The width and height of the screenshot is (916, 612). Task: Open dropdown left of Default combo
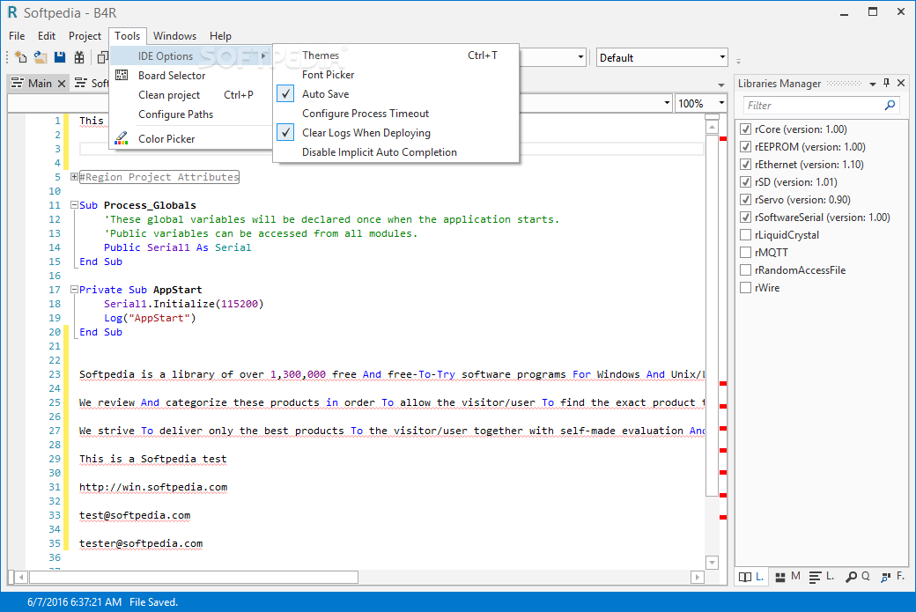(x=580, y=57)
